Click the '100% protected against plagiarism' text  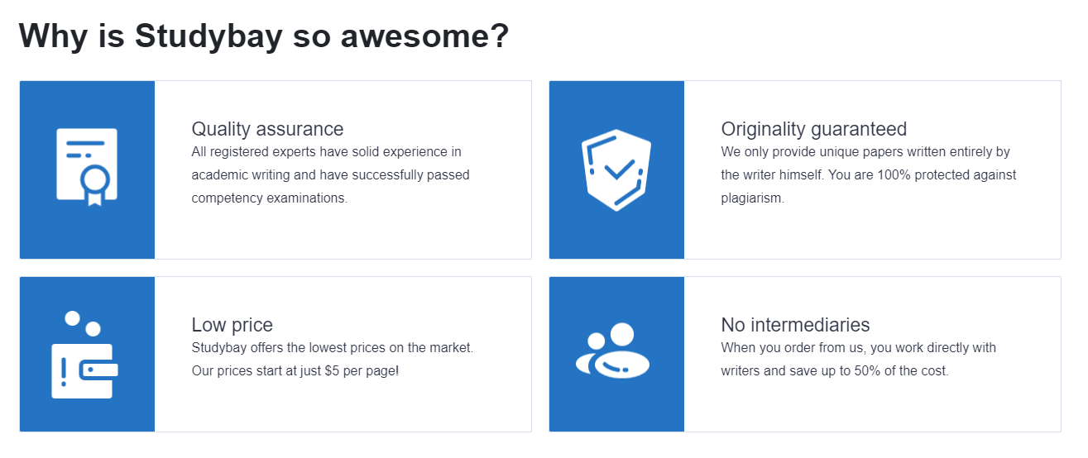pos(869,187)
